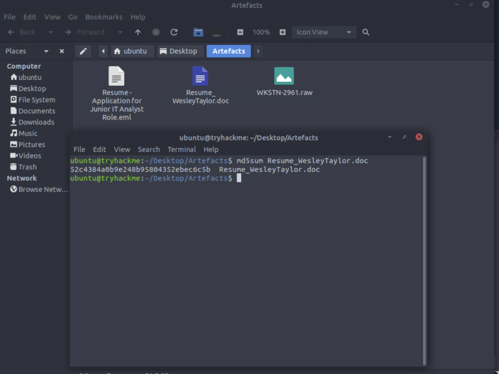Click the zoom out minus button
The image size is (499, 374).
coord(240,32)
